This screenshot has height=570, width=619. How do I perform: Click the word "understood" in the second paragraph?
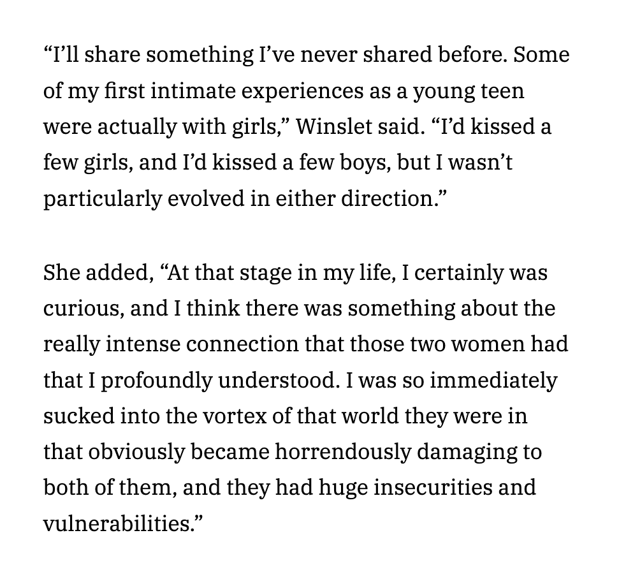[279, 381]
